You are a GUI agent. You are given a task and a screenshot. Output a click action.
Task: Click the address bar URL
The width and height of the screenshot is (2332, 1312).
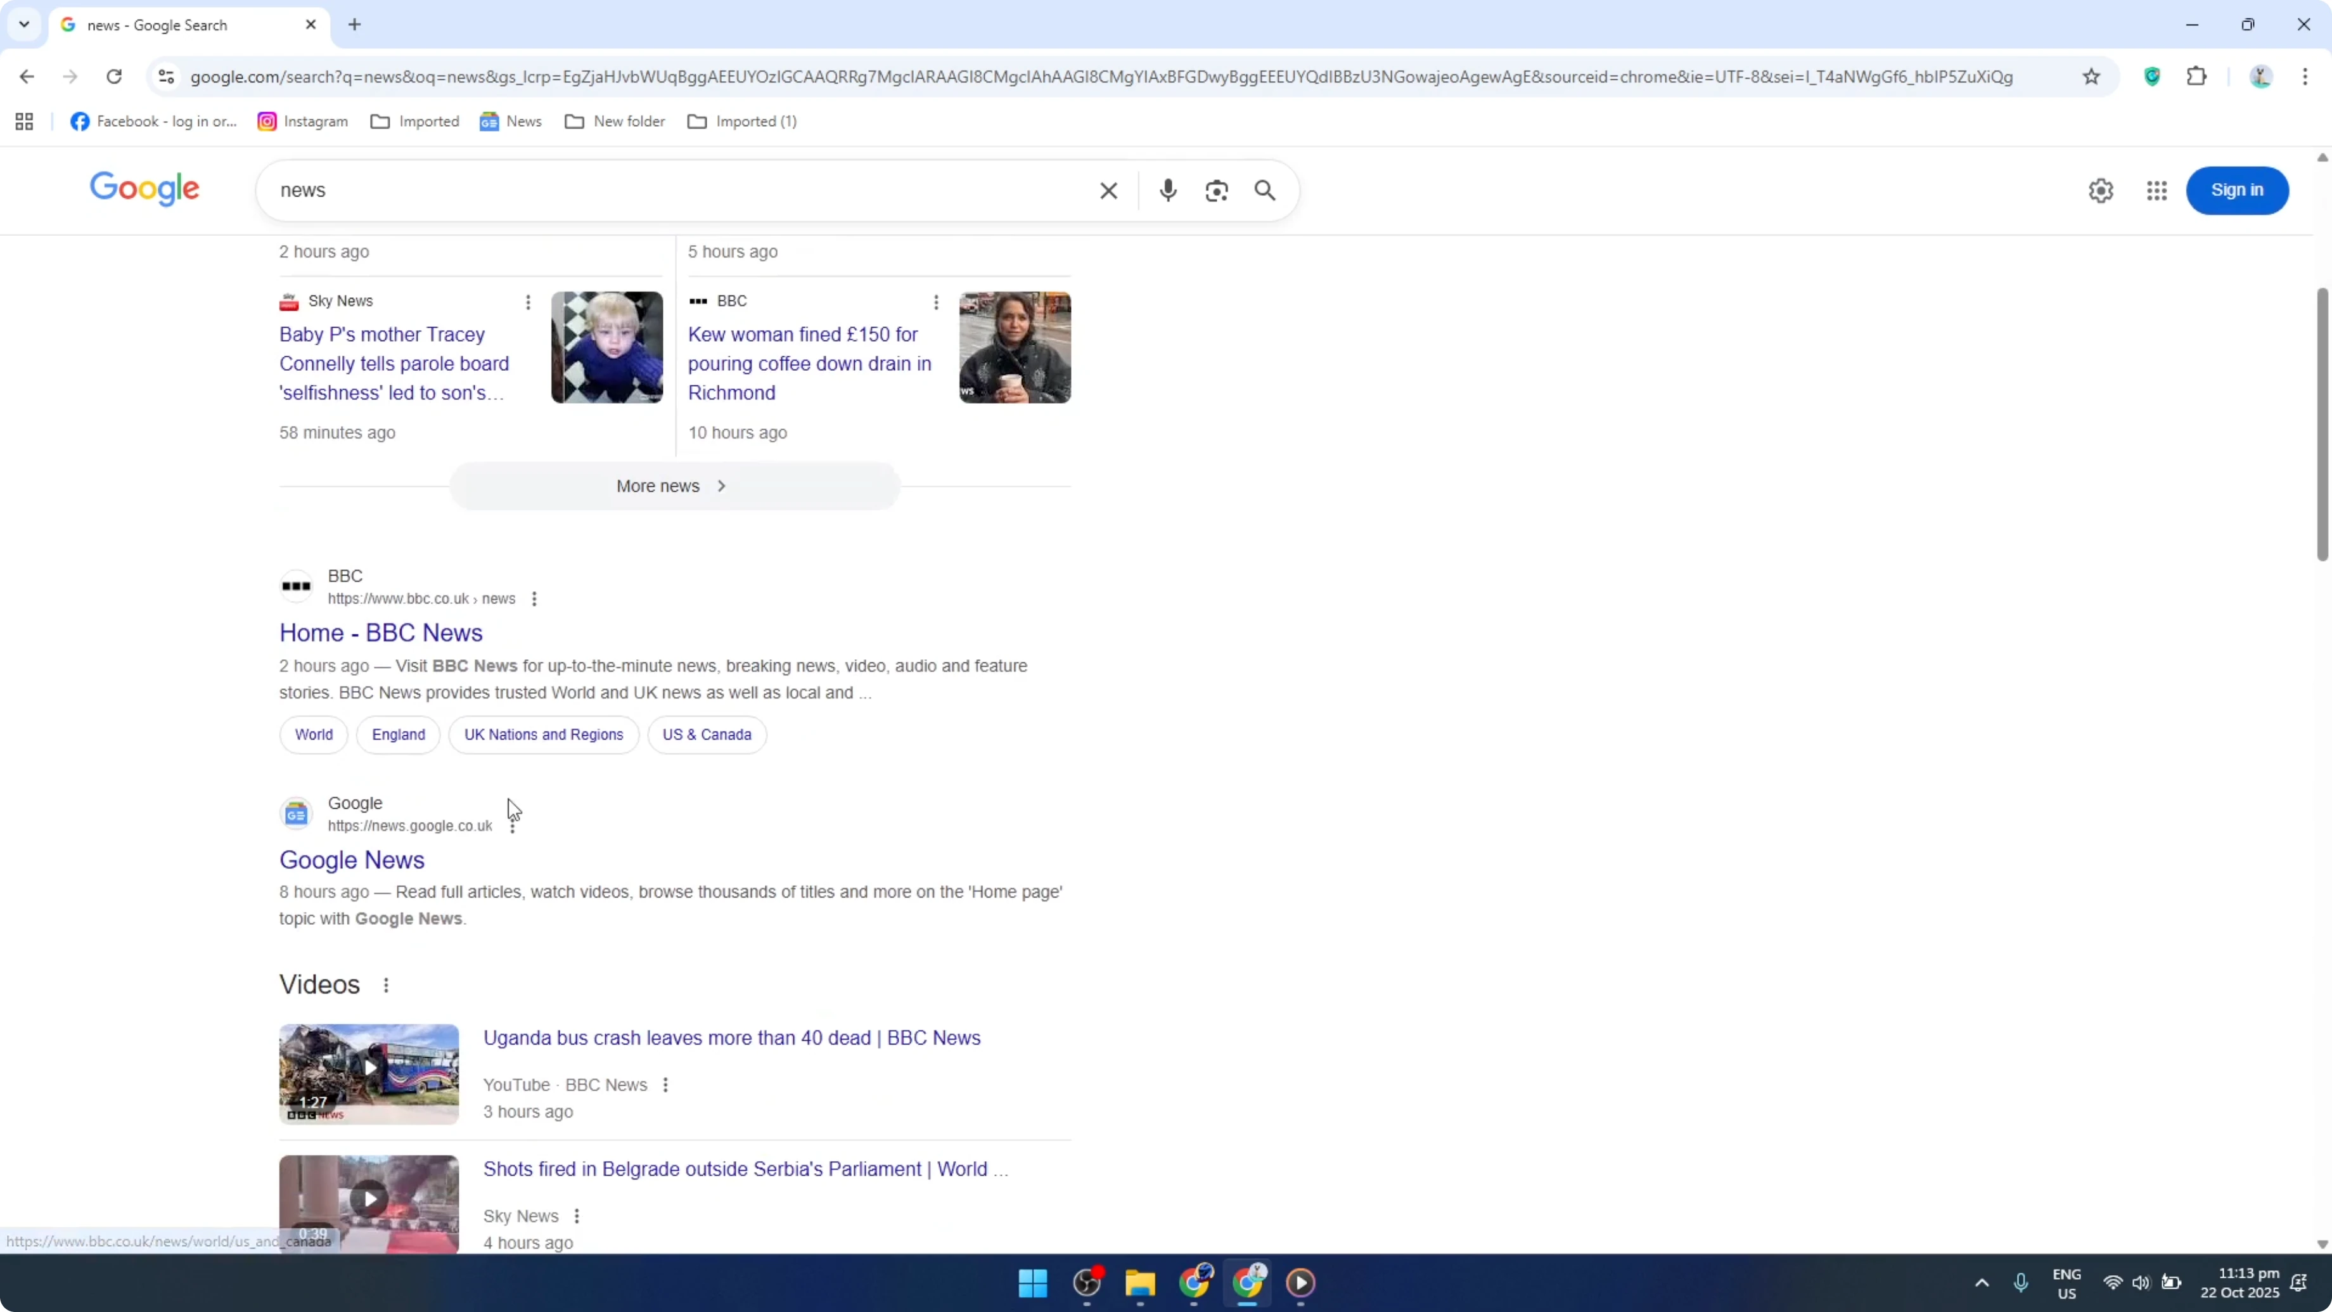pos(1101,77)
